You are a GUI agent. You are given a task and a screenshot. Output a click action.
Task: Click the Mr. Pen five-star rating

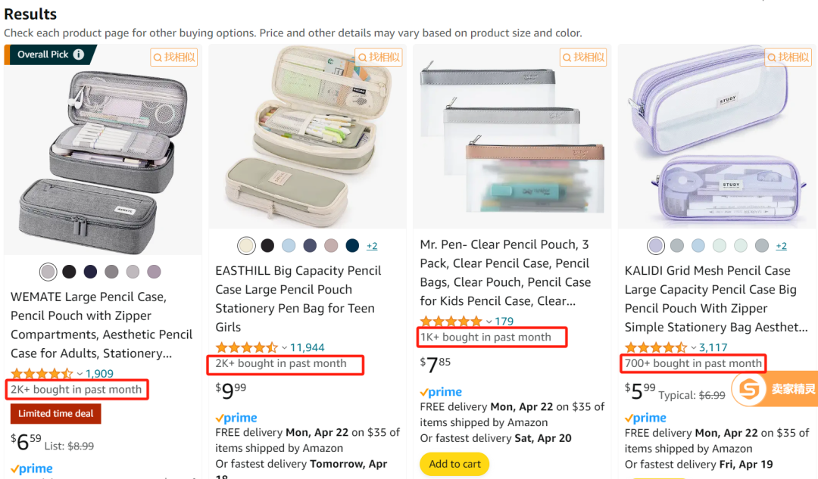pyautogui.click(x=451, y=321)
